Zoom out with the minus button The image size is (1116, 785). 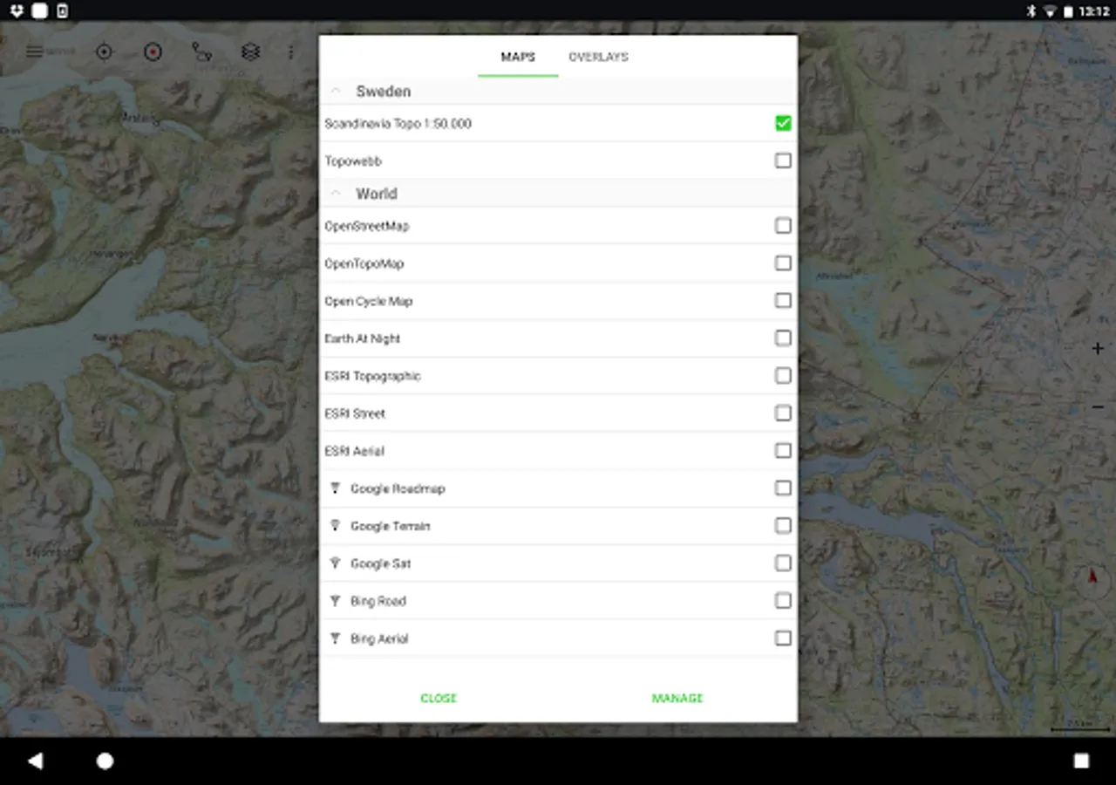1098,407
